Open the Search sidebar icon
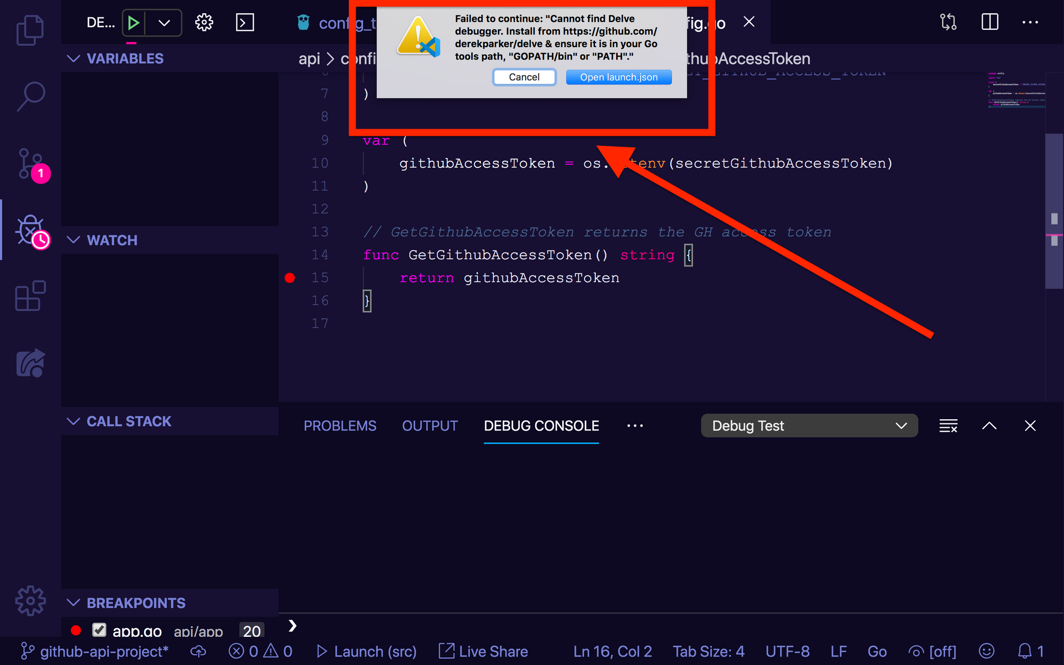 tap(30, 96)
